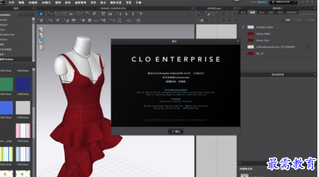This screenshot has width=319, height=177.
Task: Click the pencil edit icon beside Favorites
Action: [x=24, y=15]
